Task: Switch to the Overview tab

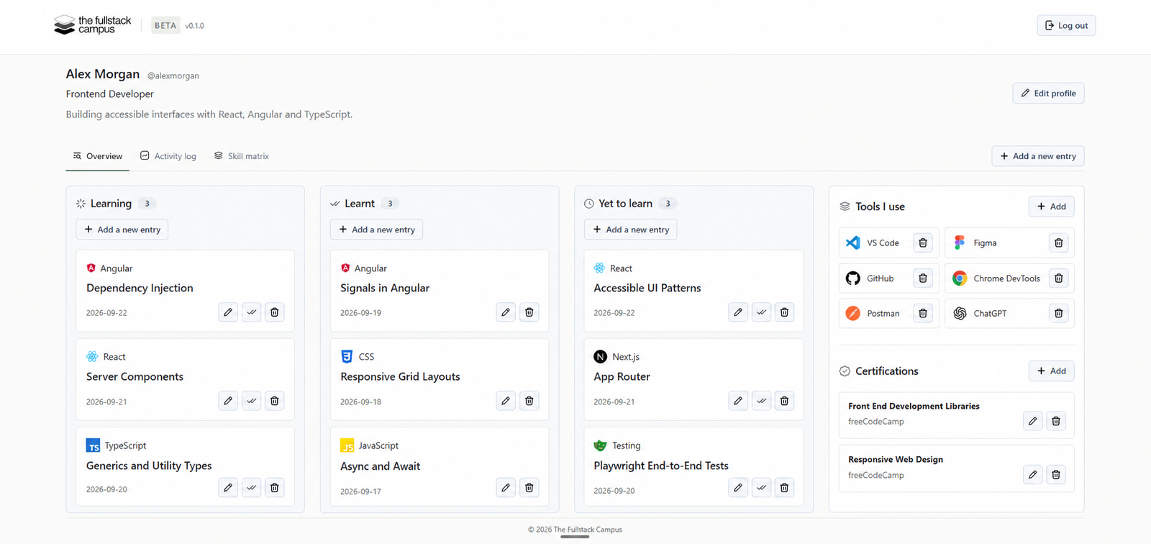Action: coord(98,156)
